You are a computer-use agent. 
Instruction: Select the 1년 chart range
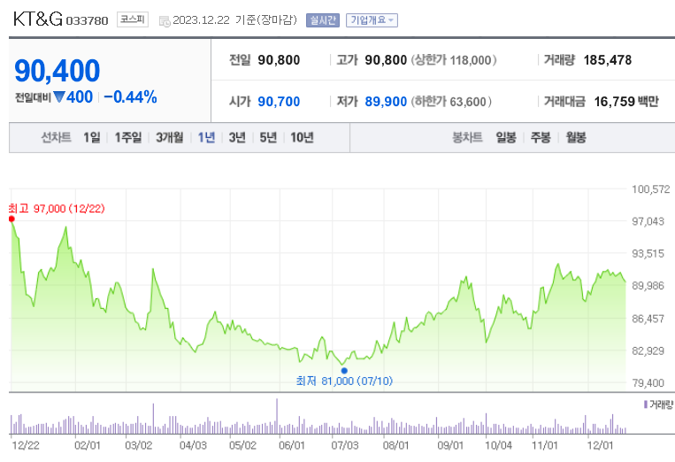[x=206, y=137]
